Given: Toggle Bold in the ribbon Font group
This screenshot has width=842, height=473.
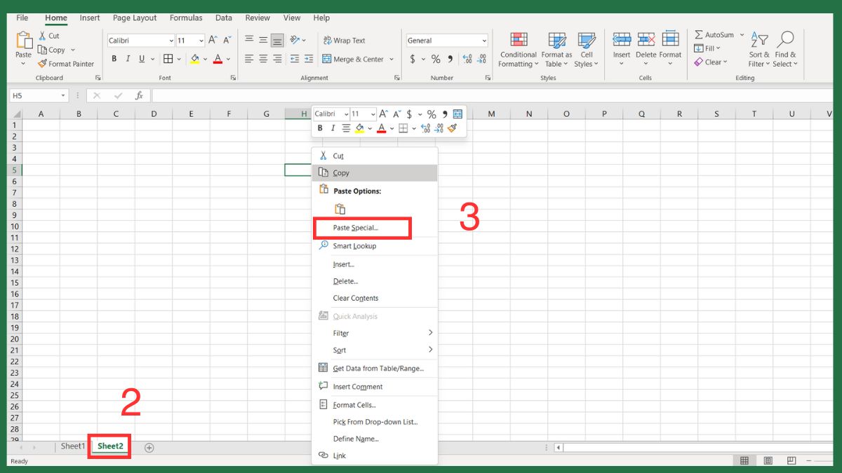Looking at the screenshot, I should click(x=113, y=60).
